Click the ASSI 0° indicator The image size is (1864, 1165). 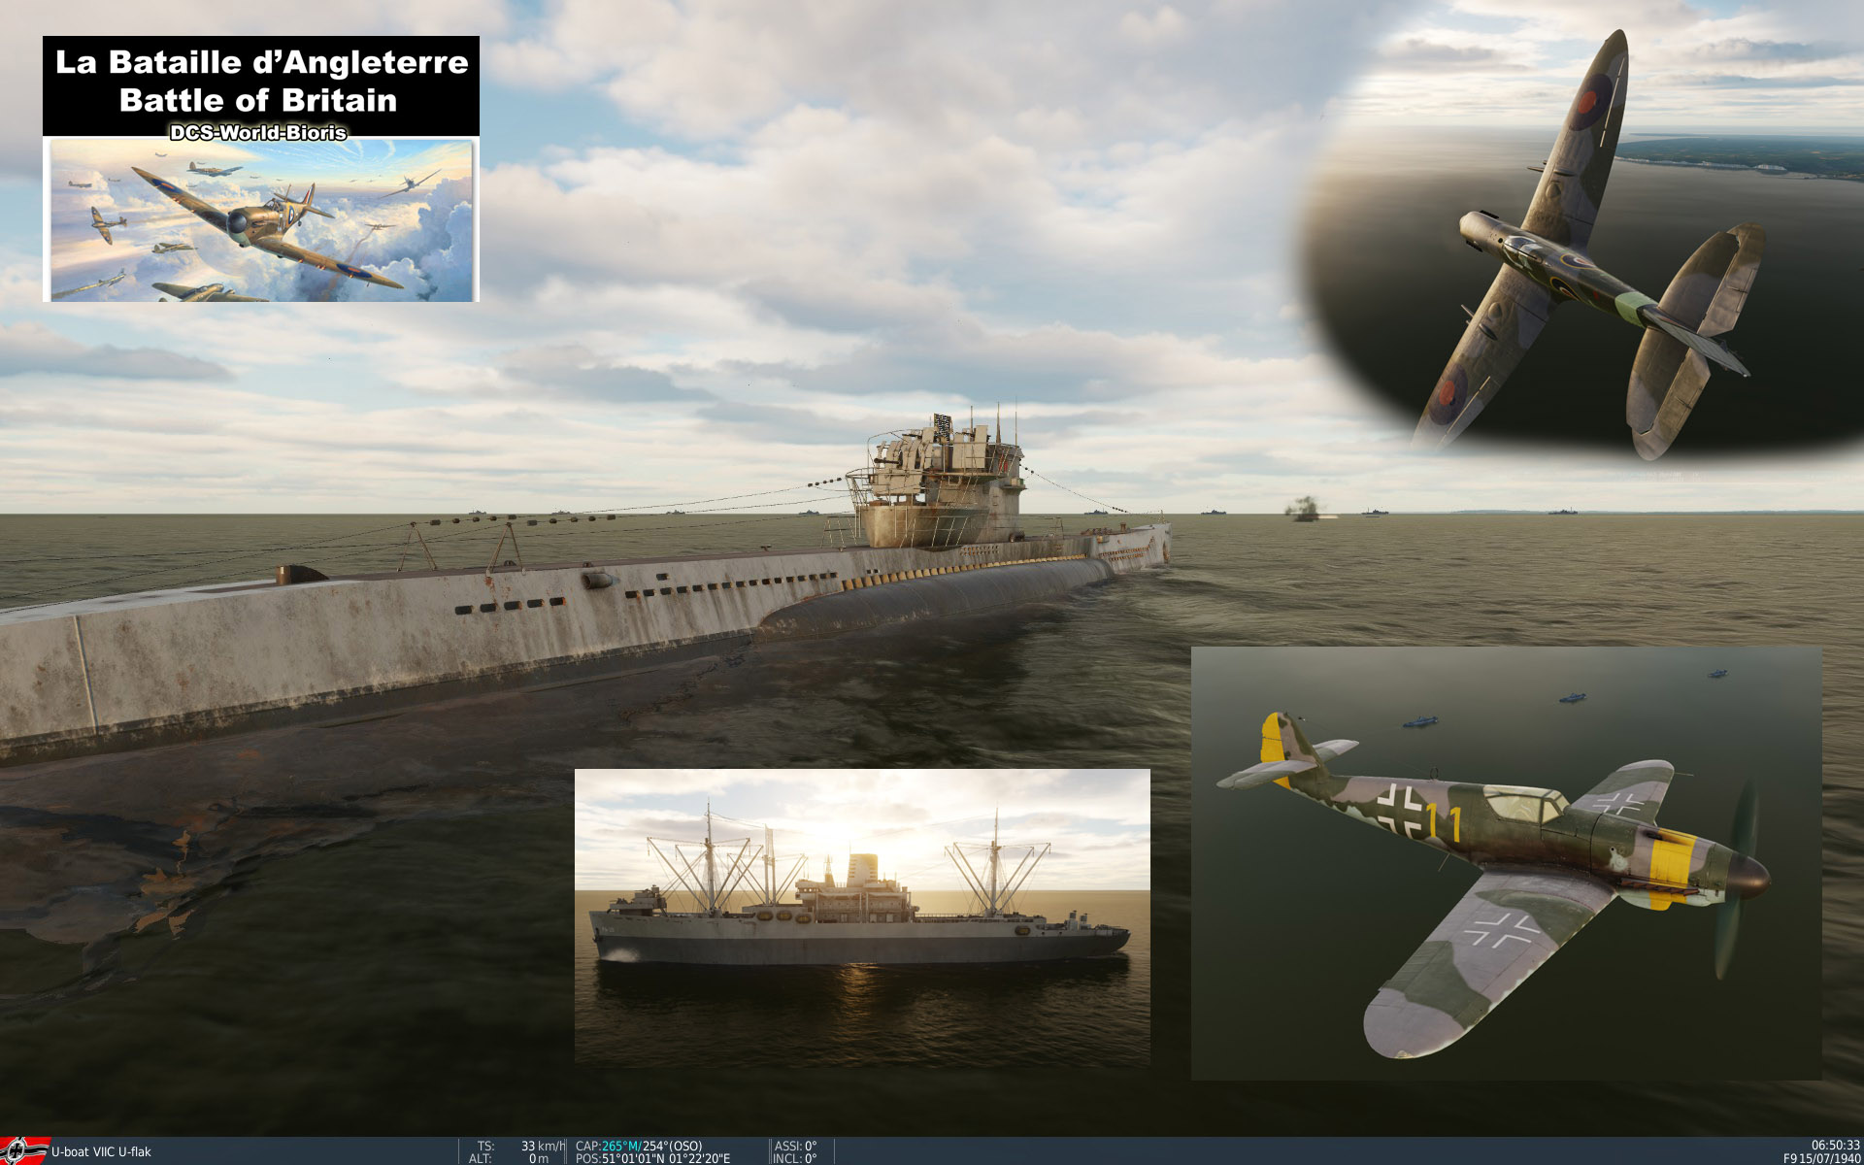pos(795,1147)
